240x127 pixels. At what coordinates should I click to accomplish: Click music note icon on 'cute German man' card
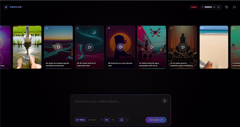point(109,28)
